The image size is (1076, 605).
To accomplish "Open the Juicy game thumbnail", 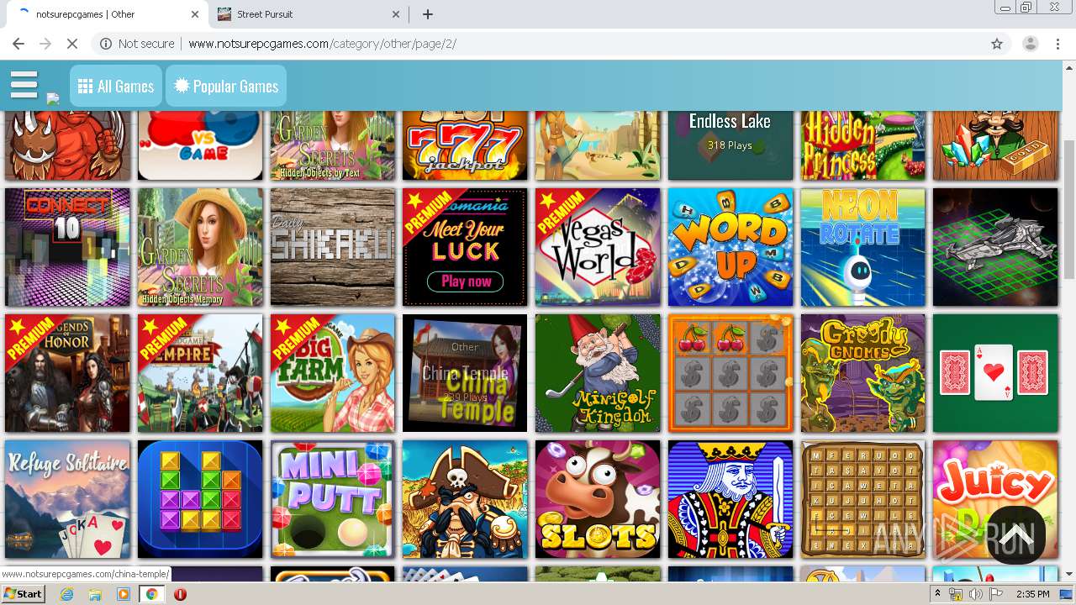I will point(995,499).
